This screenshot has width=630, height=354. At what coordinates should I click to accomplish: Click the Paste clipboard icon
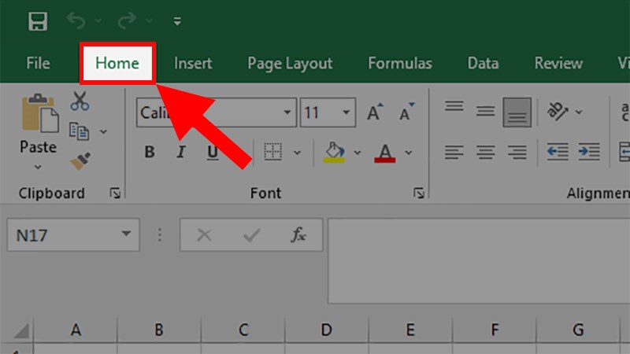39,113
